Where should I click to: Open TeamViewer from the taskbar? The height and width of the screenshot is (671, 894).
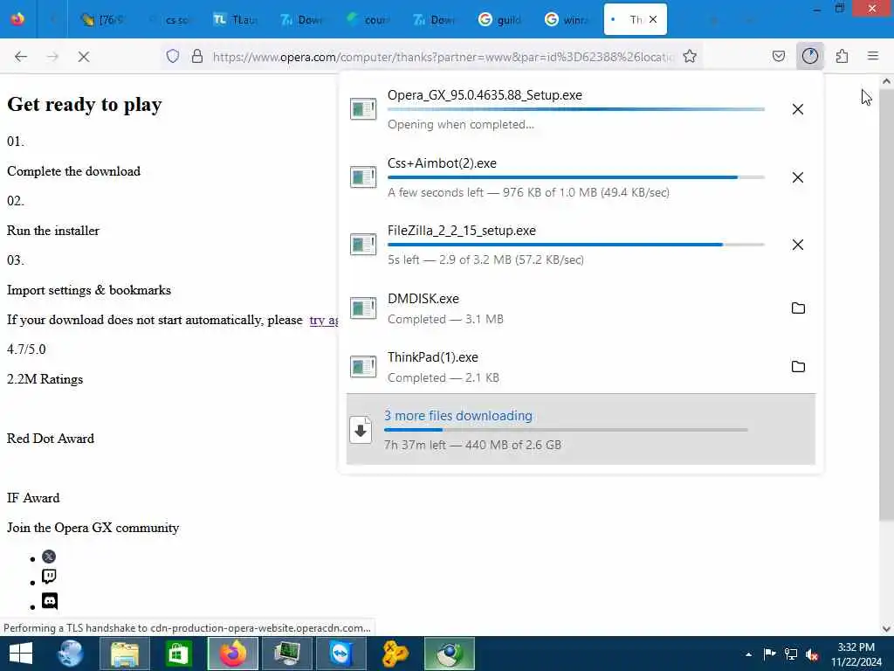[x=341, y=654]
